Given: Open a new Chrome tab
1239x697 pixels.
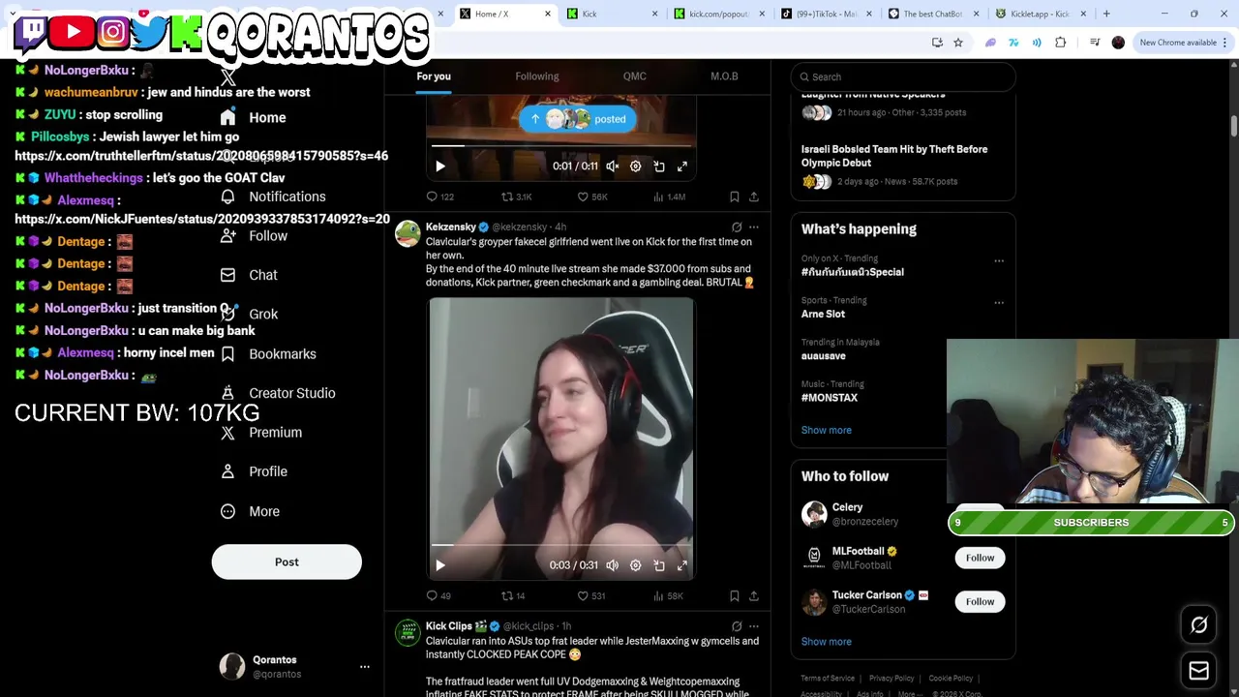Looking at the screenshot, I should pyautogui.click(x=1106, y=14).
